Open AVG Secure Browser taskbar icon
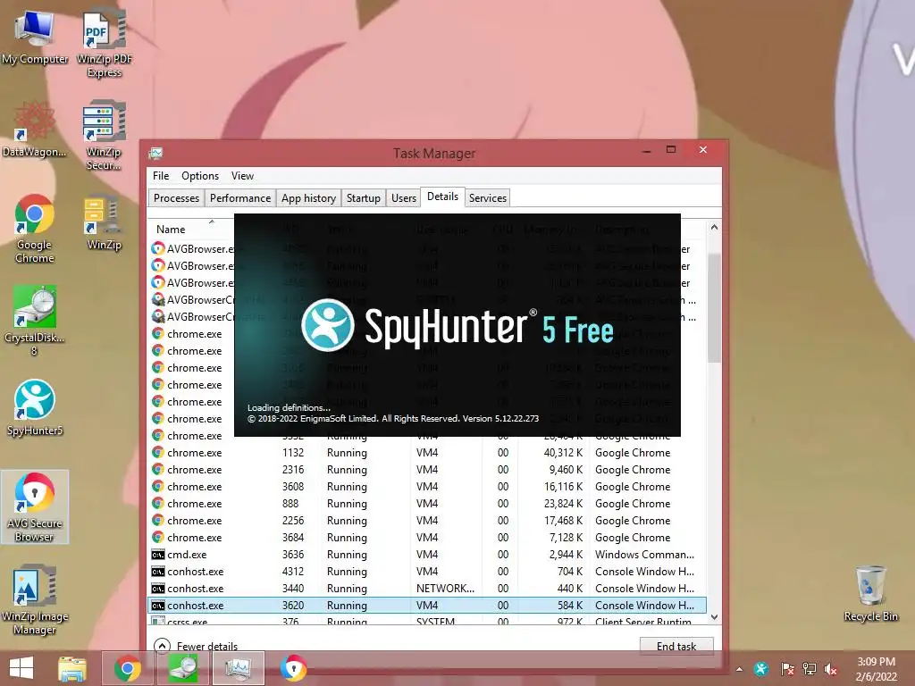The height and width of the screenshot is (686, 915). click(293, 668)
